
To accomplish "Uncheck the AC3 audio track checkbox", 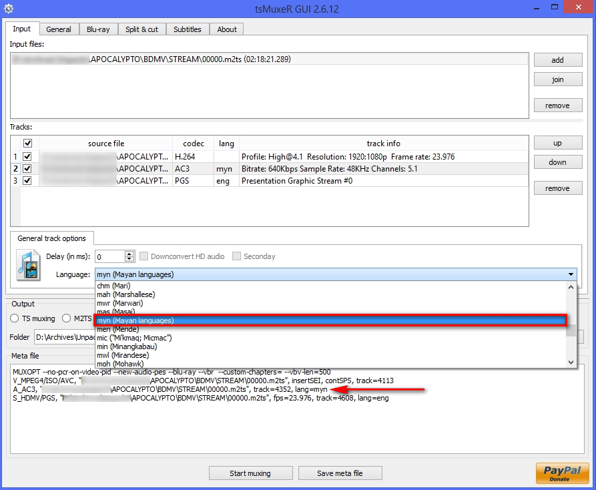I will coord(27,169).
